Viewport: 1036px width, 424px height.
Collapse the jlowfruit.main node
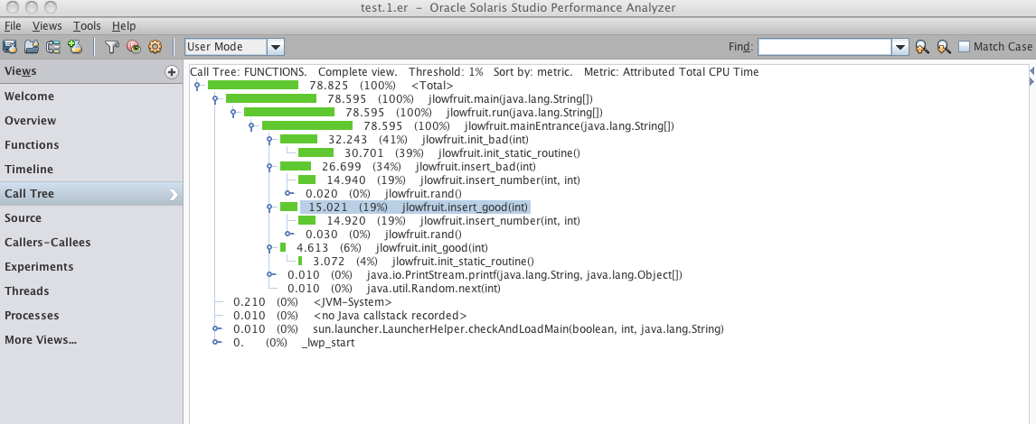coord(215,99)
